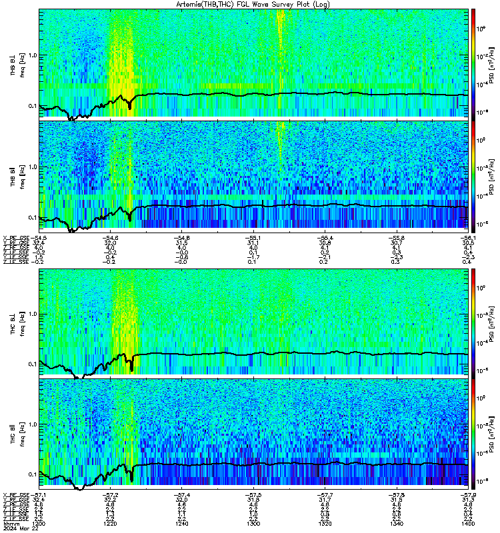Click the 'X_RE_GSE' row label under THC plots
This screenshot has height=533, width=500.
coord(17,495)
